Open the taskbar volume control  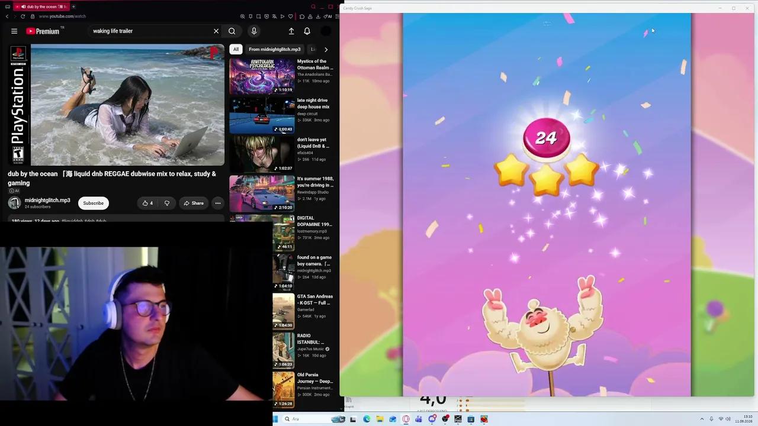728,419
